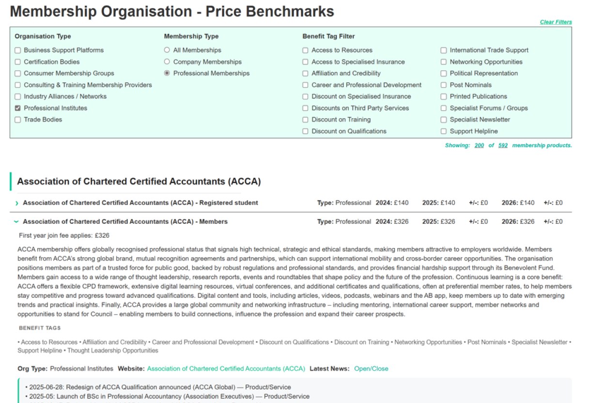Tick Affiliation and Credibility filter checkbox
This screenshot has width=589, height=403.
(x=305, y=74)
